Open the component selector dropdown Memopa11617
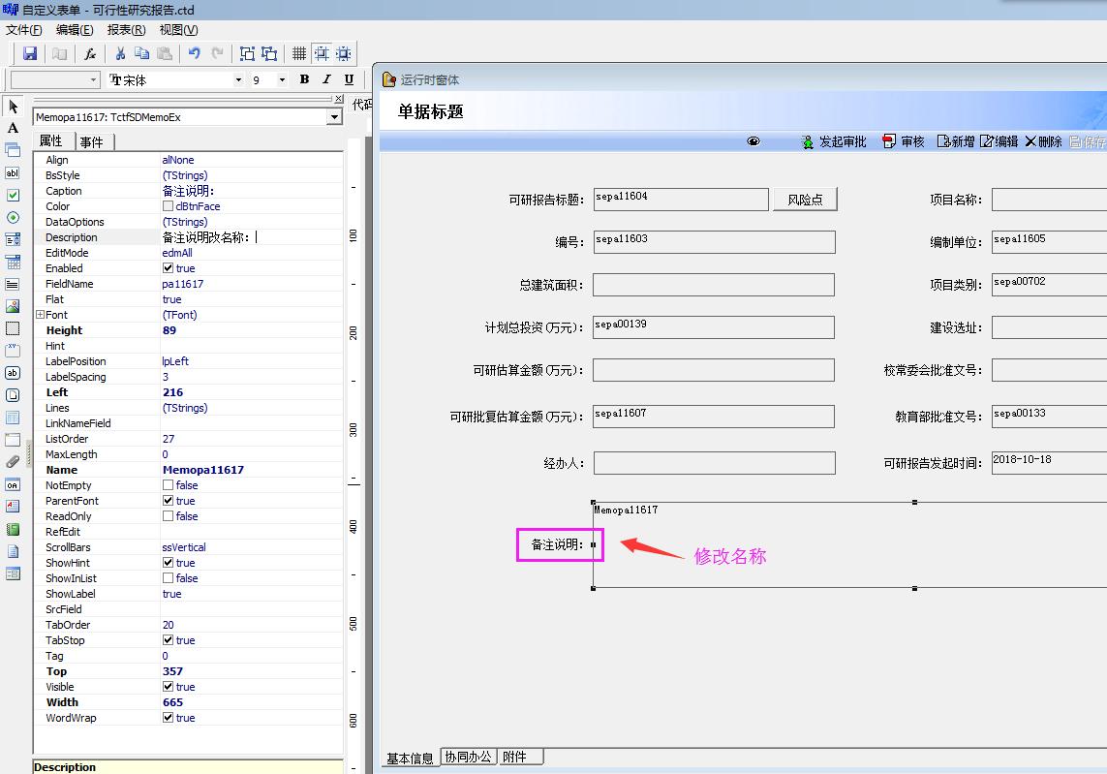 (x=334, y=117)
